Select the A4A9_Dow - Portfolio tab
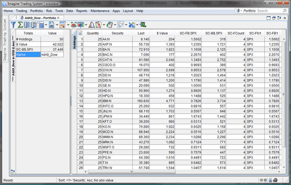The width and height of the screenshot is (291, 185). tap(40, 18)
